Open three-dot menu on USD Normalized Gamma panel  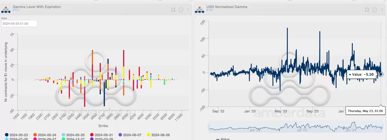point(382,10)
